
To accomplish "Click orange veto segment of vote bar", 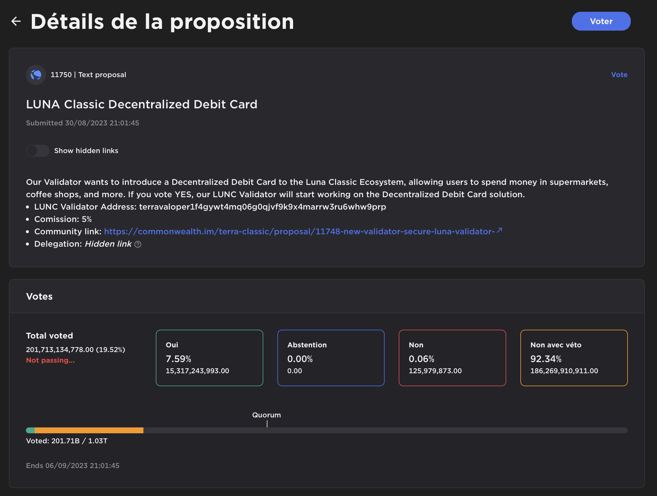I will pos(89,430).
